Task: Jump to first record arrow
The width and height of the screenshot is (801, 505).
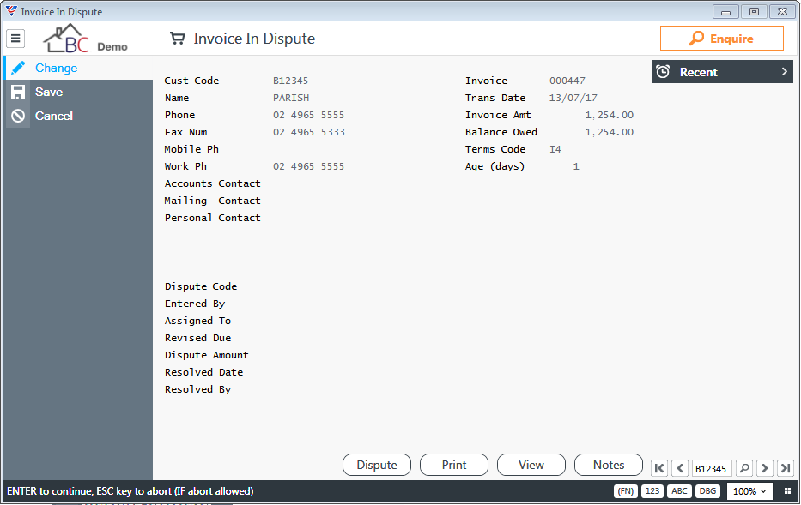Action: 659,468
